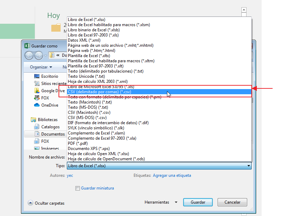Click the Guardar button
This screenshot has height=216, width=283.
tap(198, 202)
